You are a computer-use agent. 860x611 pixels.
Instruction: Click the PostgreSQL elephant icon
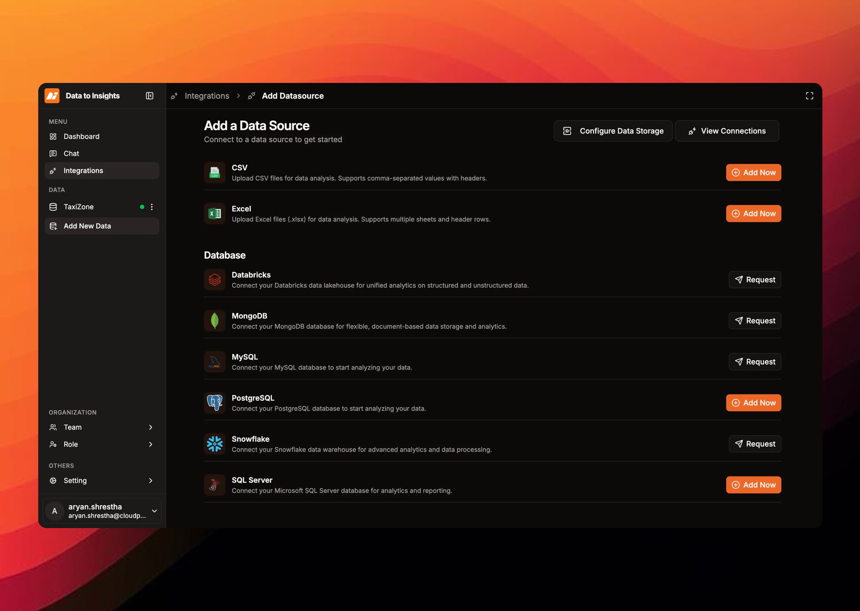pos(215,402)
